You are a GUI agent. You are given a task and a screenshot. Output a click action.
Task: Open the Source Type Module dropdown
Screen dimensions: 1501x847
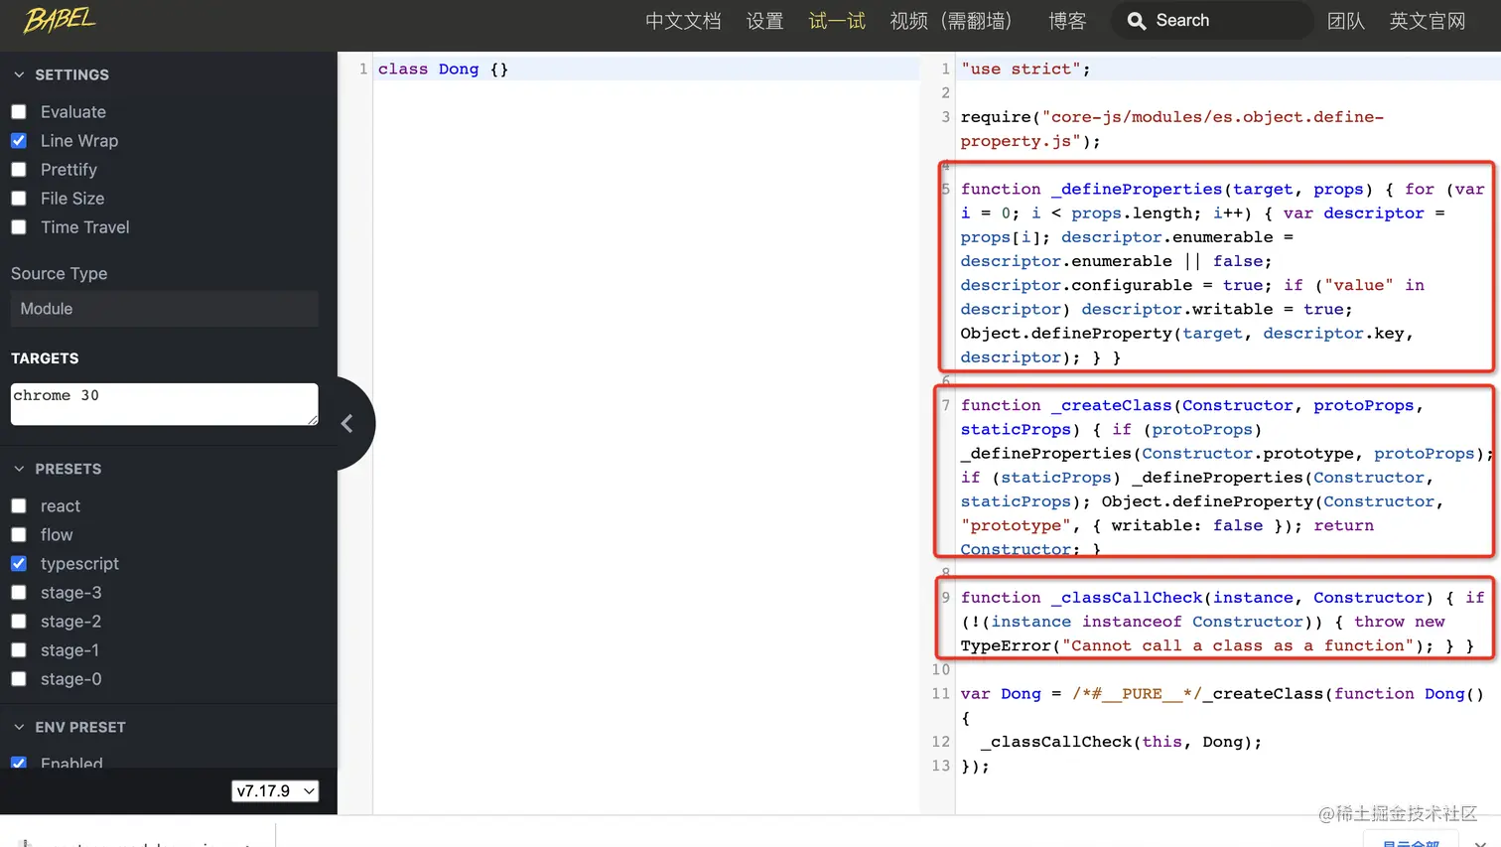(x=164, y=309)
